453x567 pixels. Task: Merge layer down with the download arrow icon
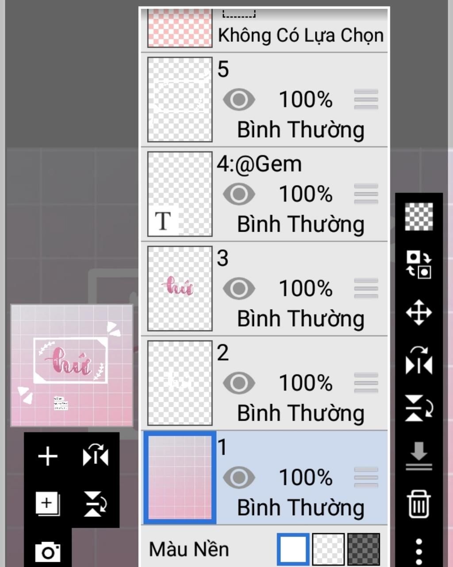point(419,456)
